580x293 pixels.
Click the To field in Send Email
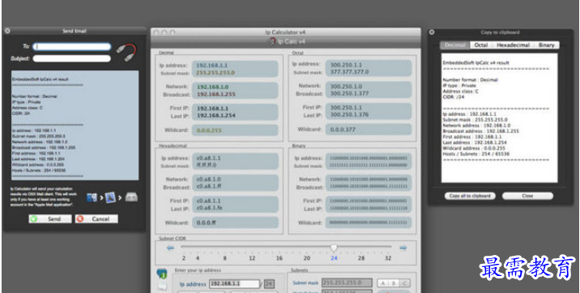pyautogui.click(x=72, y=47)
